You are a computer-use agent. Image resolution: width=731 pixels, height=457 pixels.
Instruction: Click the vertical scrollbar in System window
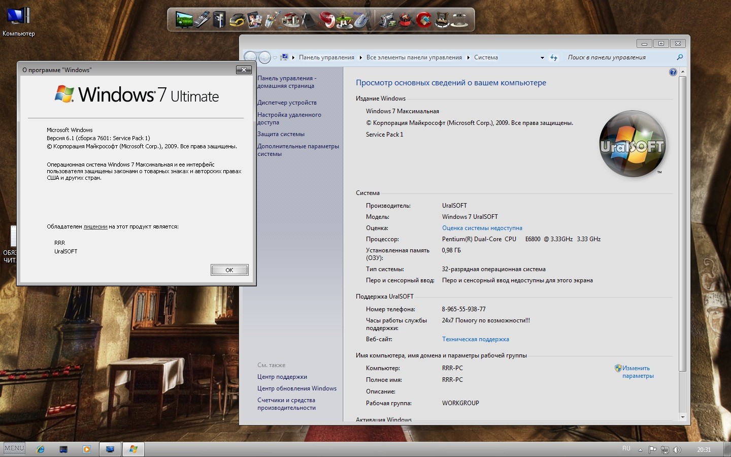point(682,223)
